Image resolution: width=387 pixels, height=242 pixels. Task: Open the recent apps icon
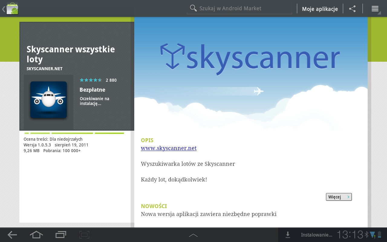pos(61,234)
